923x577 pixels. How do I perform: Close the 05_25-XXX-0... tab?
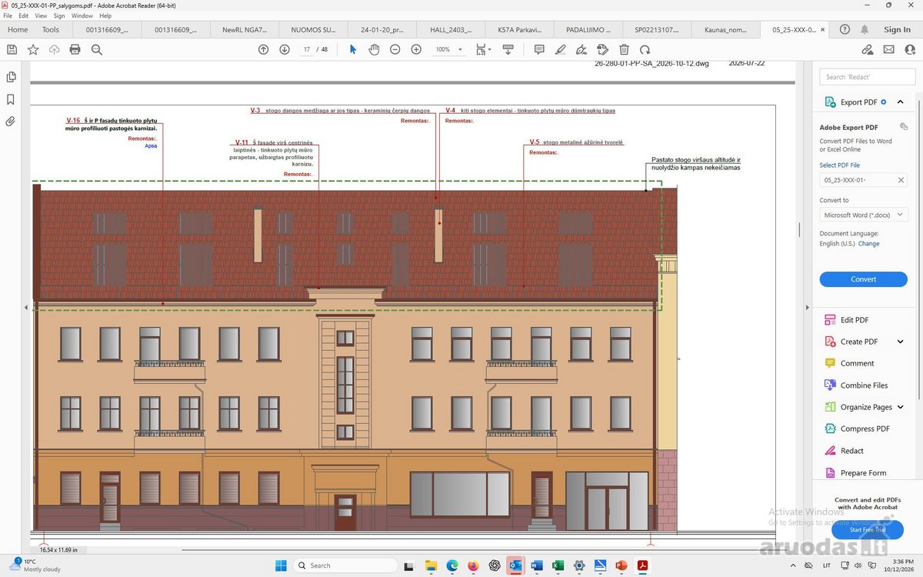824,30
